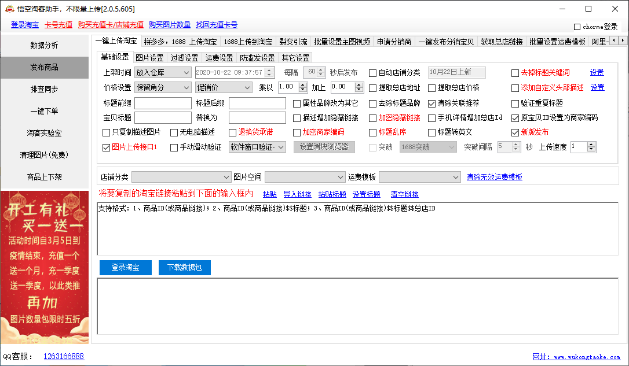This screenshot has width=629, height=366.
Task: Open the 促销价 dropdown
Action: (x=224, y=87)
